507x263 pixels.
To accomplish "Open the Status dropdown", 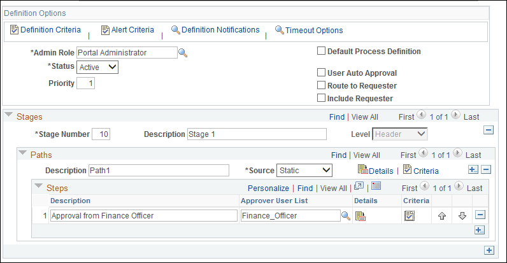I will coord(97,68).
